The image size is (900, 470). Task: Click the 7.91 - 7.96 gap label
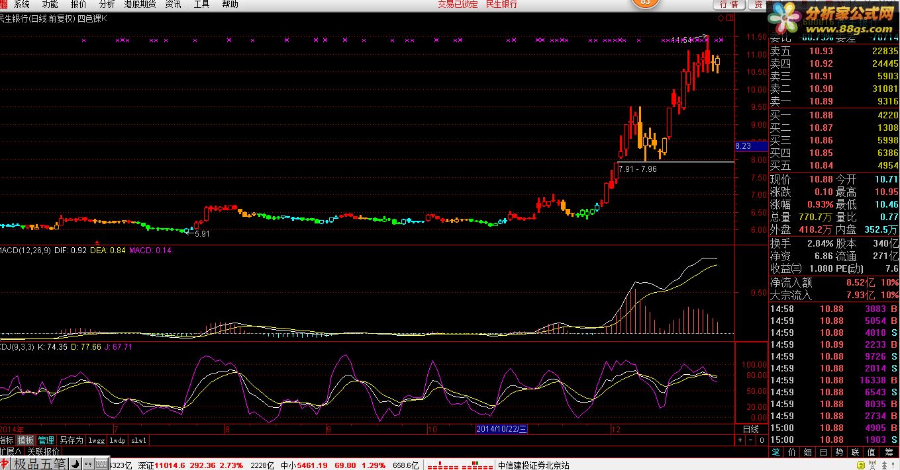(x=637, y=169)
